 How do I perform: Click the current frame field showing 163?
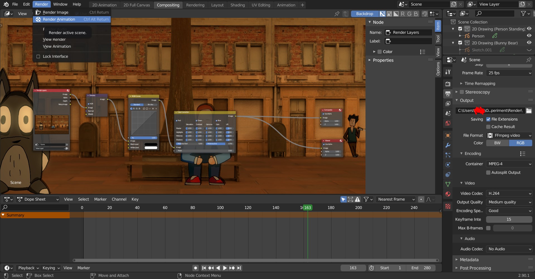353,268
